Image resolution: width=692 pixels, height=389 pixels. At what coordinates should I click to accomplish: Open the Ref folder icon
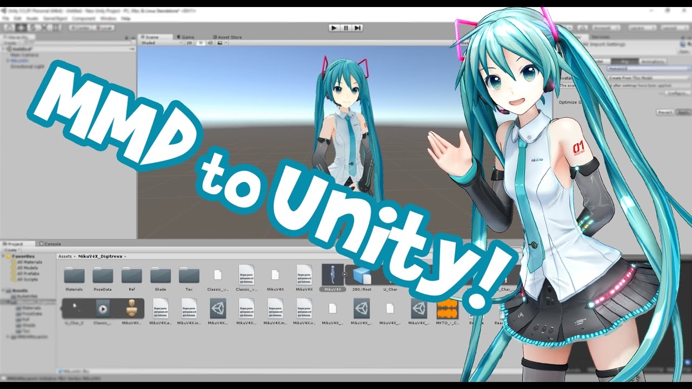pyautogui.click(x=132, y=275)
